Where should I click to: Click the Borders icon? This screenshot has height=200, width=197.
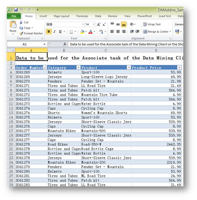click(x=71, y=32)
